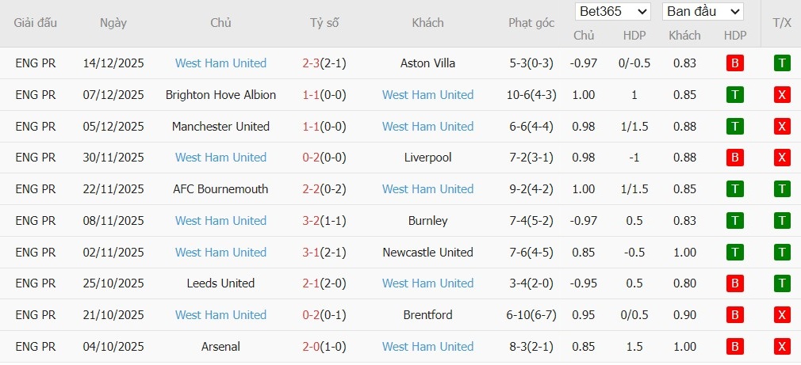The width and height of the screenshot is (801, 365).
Task: Click red B badge in Leeds United row
Action: [734, 283]
